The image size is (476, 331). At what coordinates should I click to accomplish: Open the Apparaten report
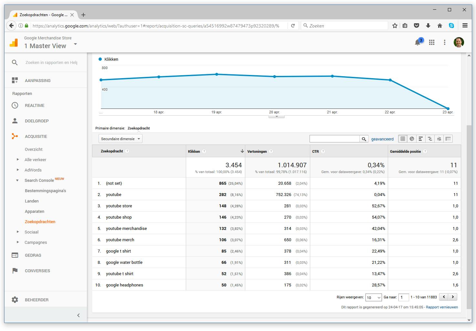(x=35, y=211)
